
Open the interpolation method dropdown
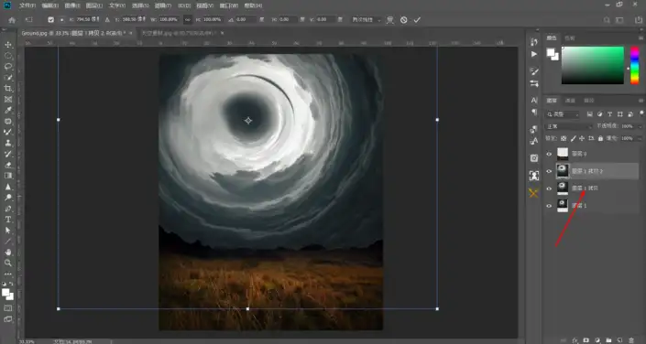tap(367, 20)
